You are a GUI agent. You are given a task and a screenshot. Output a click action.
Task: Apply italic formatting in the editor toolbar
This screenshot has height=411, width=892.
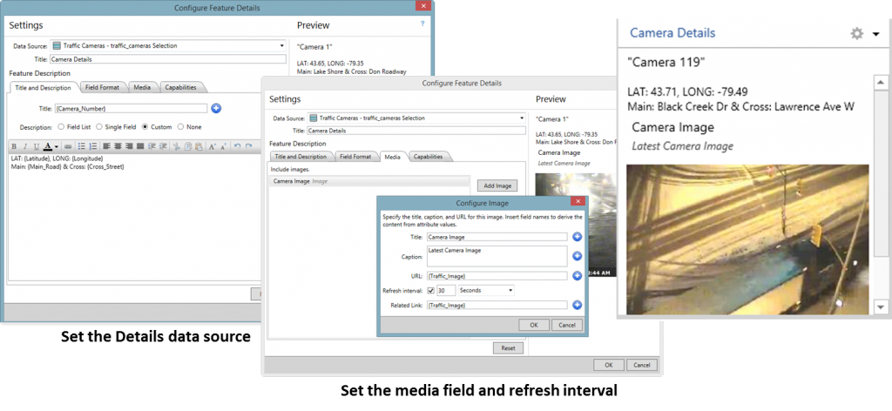(x=25, y=146)
